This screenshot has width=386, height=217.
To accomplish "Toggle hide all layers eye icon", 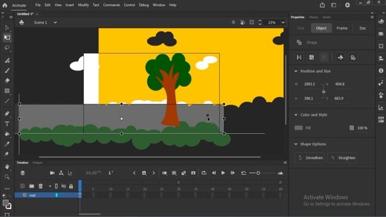I will [x=63, y=186].
